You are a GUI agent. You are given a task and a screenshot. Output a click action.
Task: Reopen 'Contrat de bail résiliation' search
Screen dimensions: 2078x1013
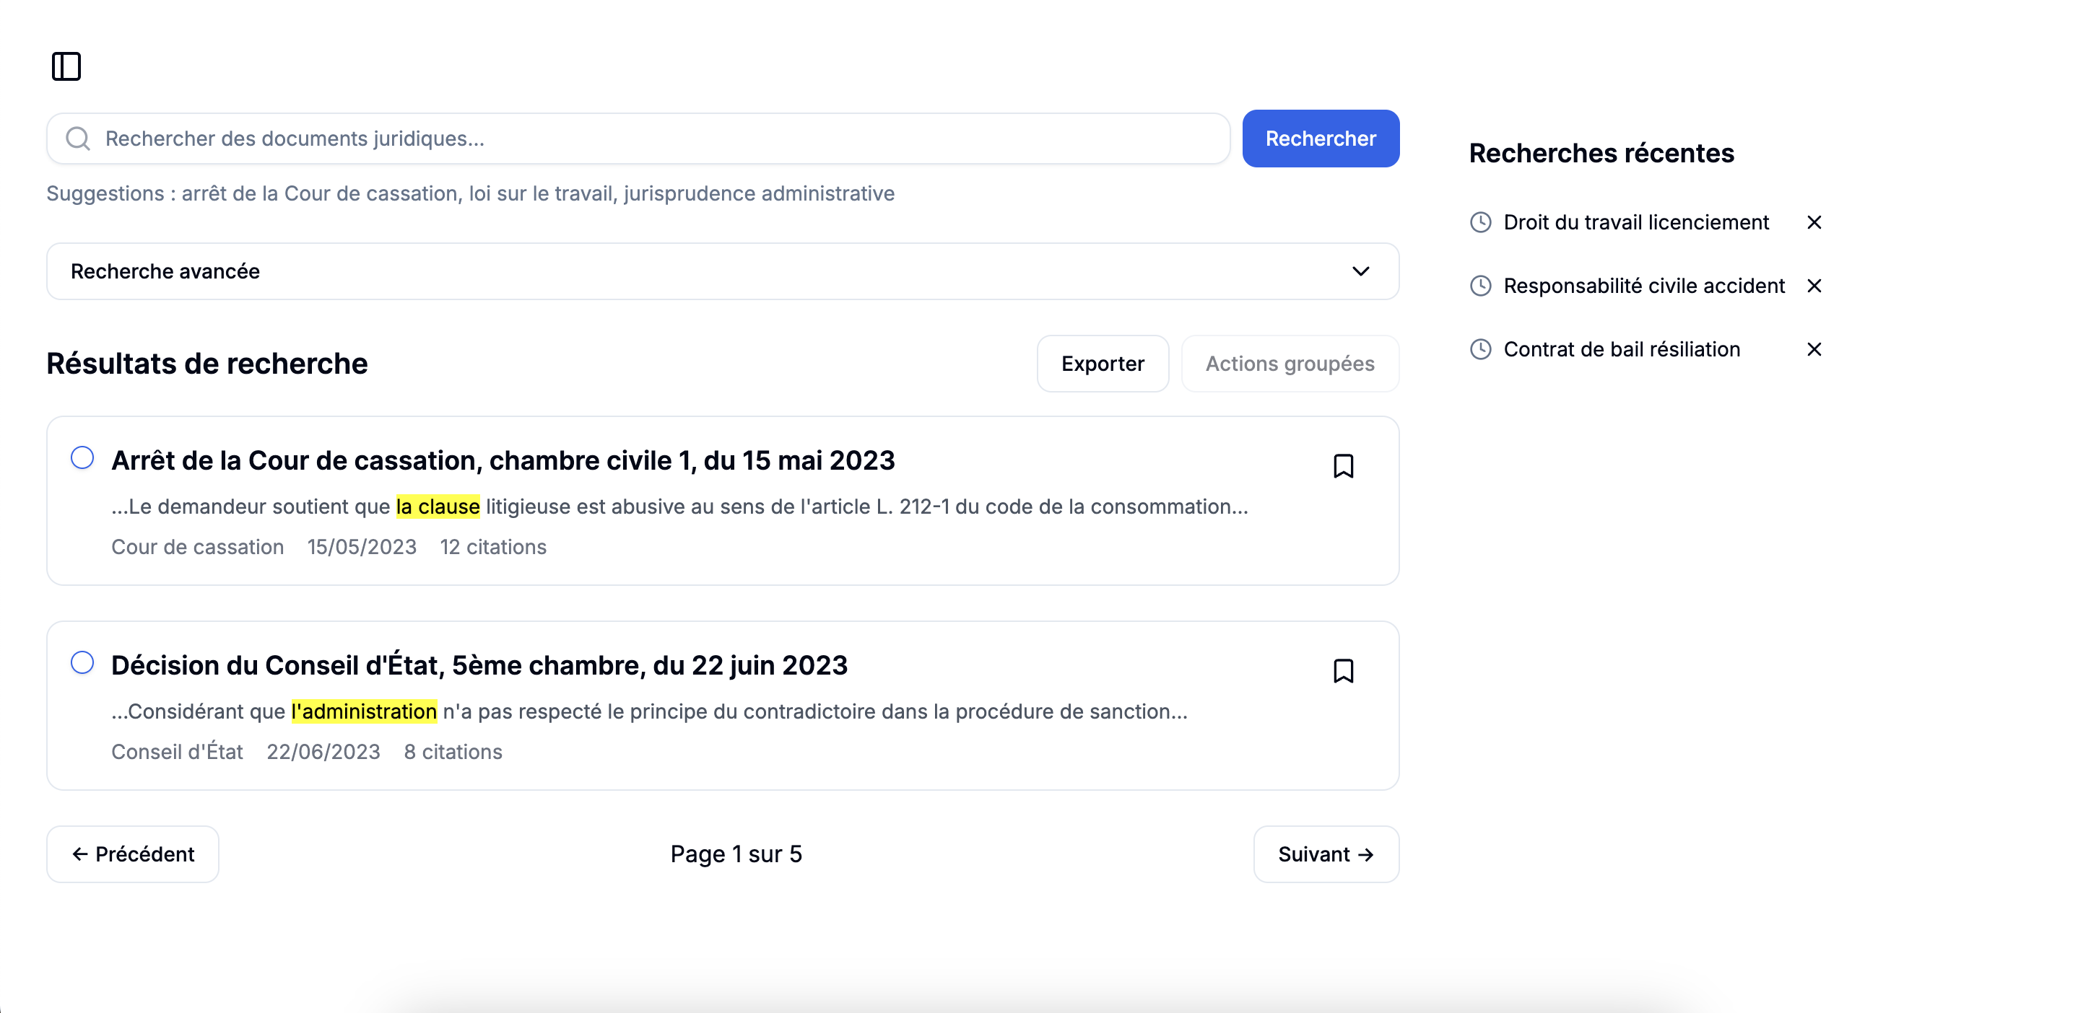[1622, 350]
